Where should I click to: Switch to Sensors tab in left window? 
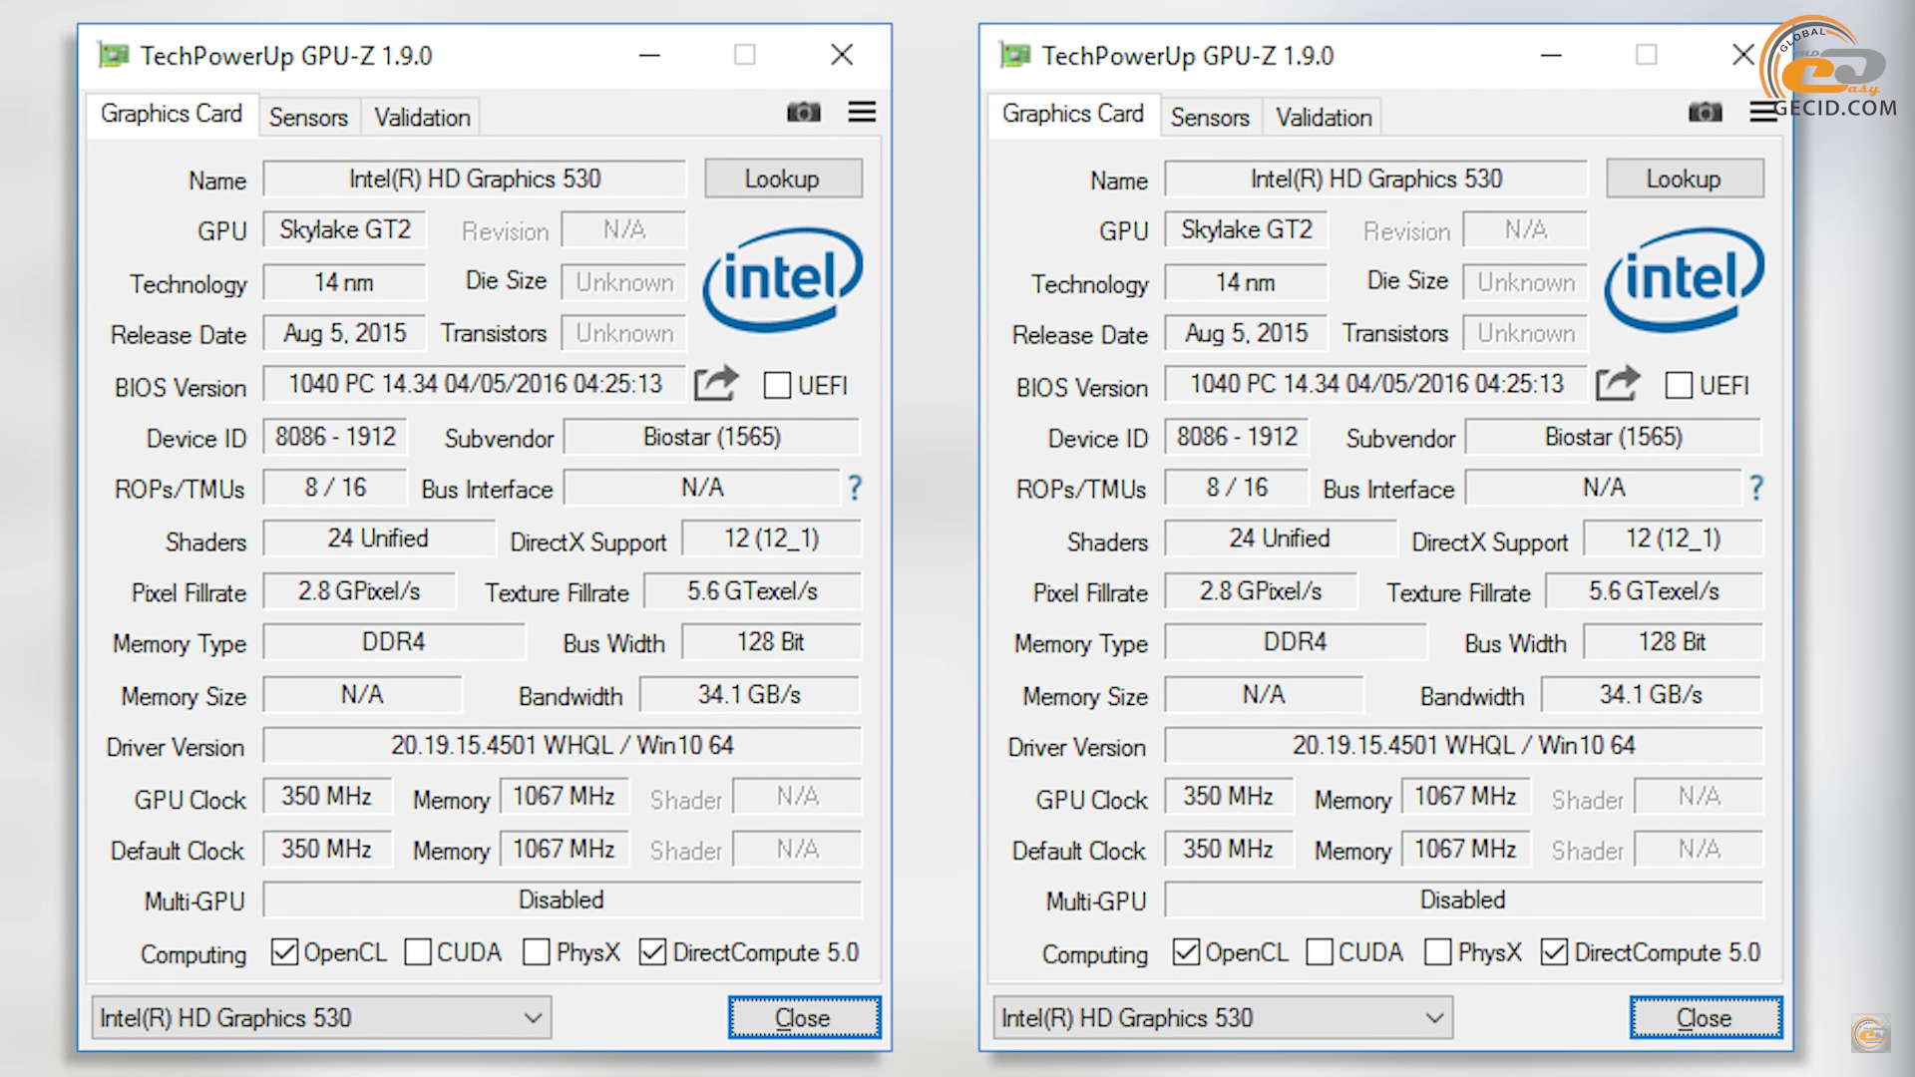(308, 117)
